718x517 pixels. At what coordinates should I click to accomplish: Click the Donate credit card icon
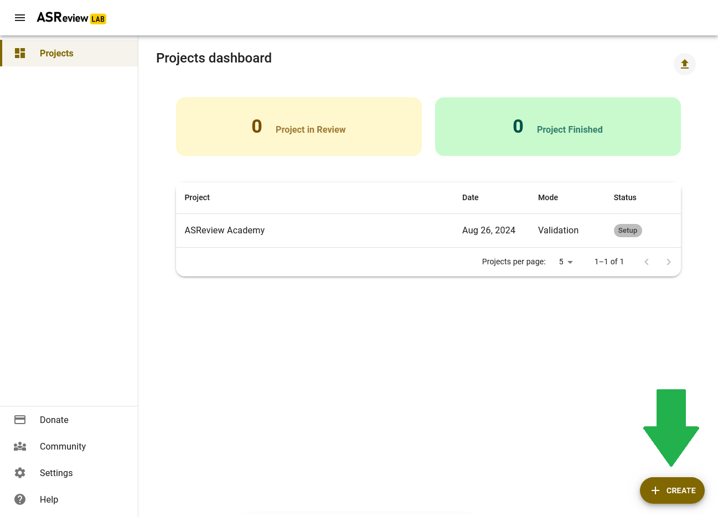click(x=20, y=420)
